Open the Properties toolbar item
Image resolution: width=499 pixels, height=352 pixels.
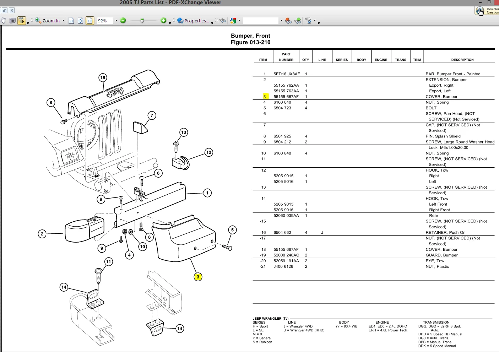193,21
